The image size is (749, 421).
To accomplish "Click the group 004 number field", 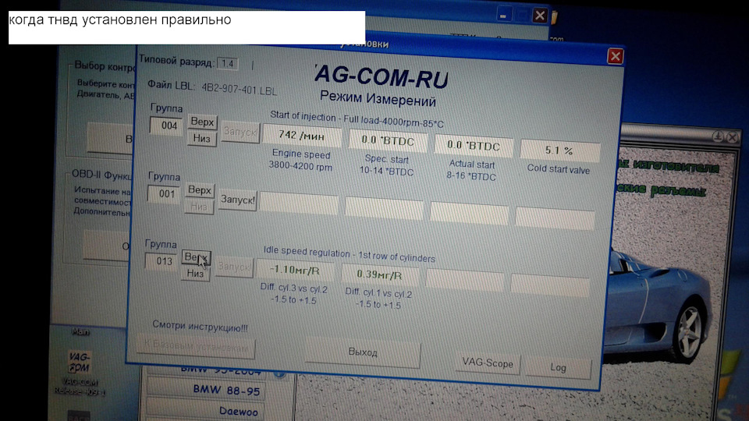I will pyautogui.click(x=166, y=126).
